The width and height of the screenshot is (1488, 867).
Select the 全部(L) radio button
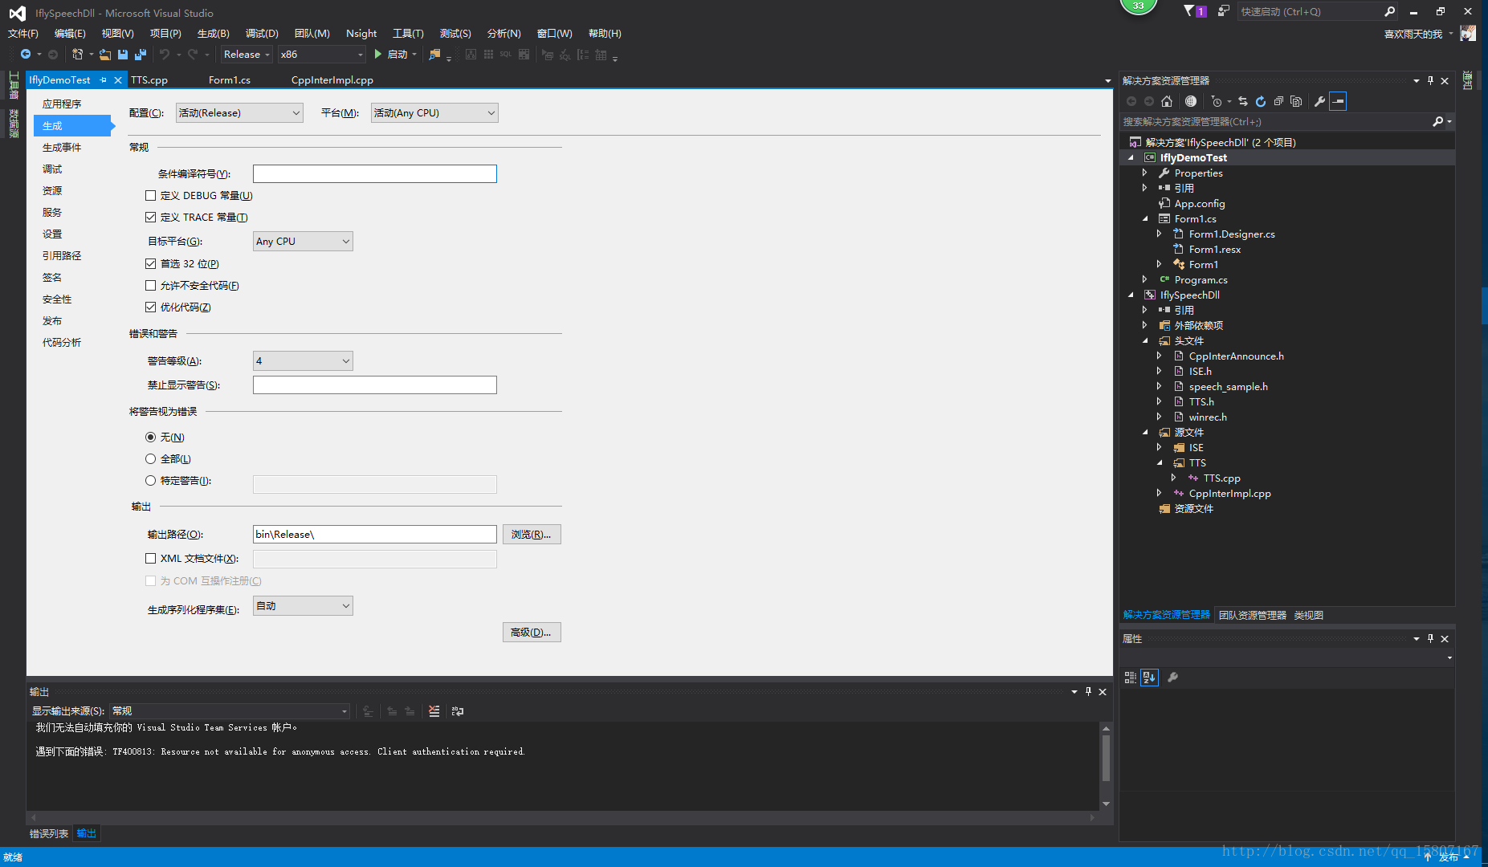[150, 459]
